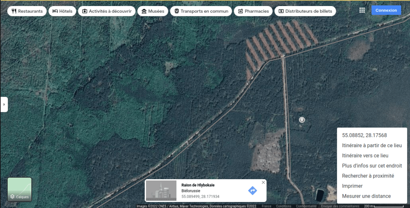This screenshot has width=410, height=208.
Task: Click the blue directions arrow icon
Action: click(x=252, y=190)
